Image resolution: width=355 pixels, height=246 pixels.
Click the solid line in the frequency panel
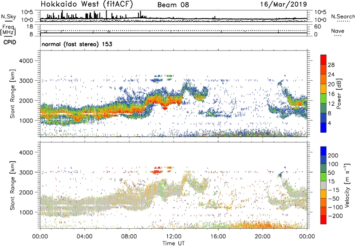(174, 33)
